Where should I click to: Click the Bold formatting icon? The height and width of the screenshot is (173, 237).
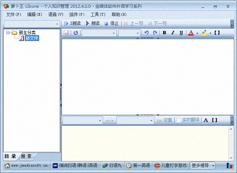point(164,33)
